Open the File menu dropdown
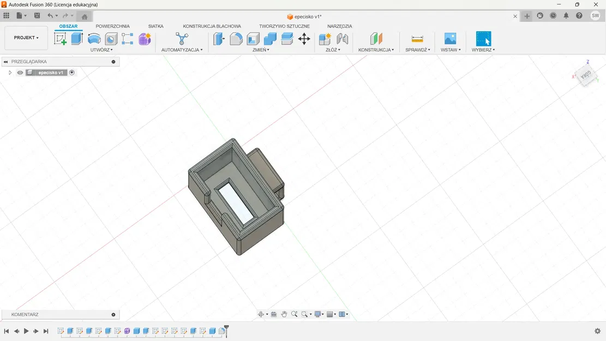The image size is (606, 341). [x=22, y=15]
